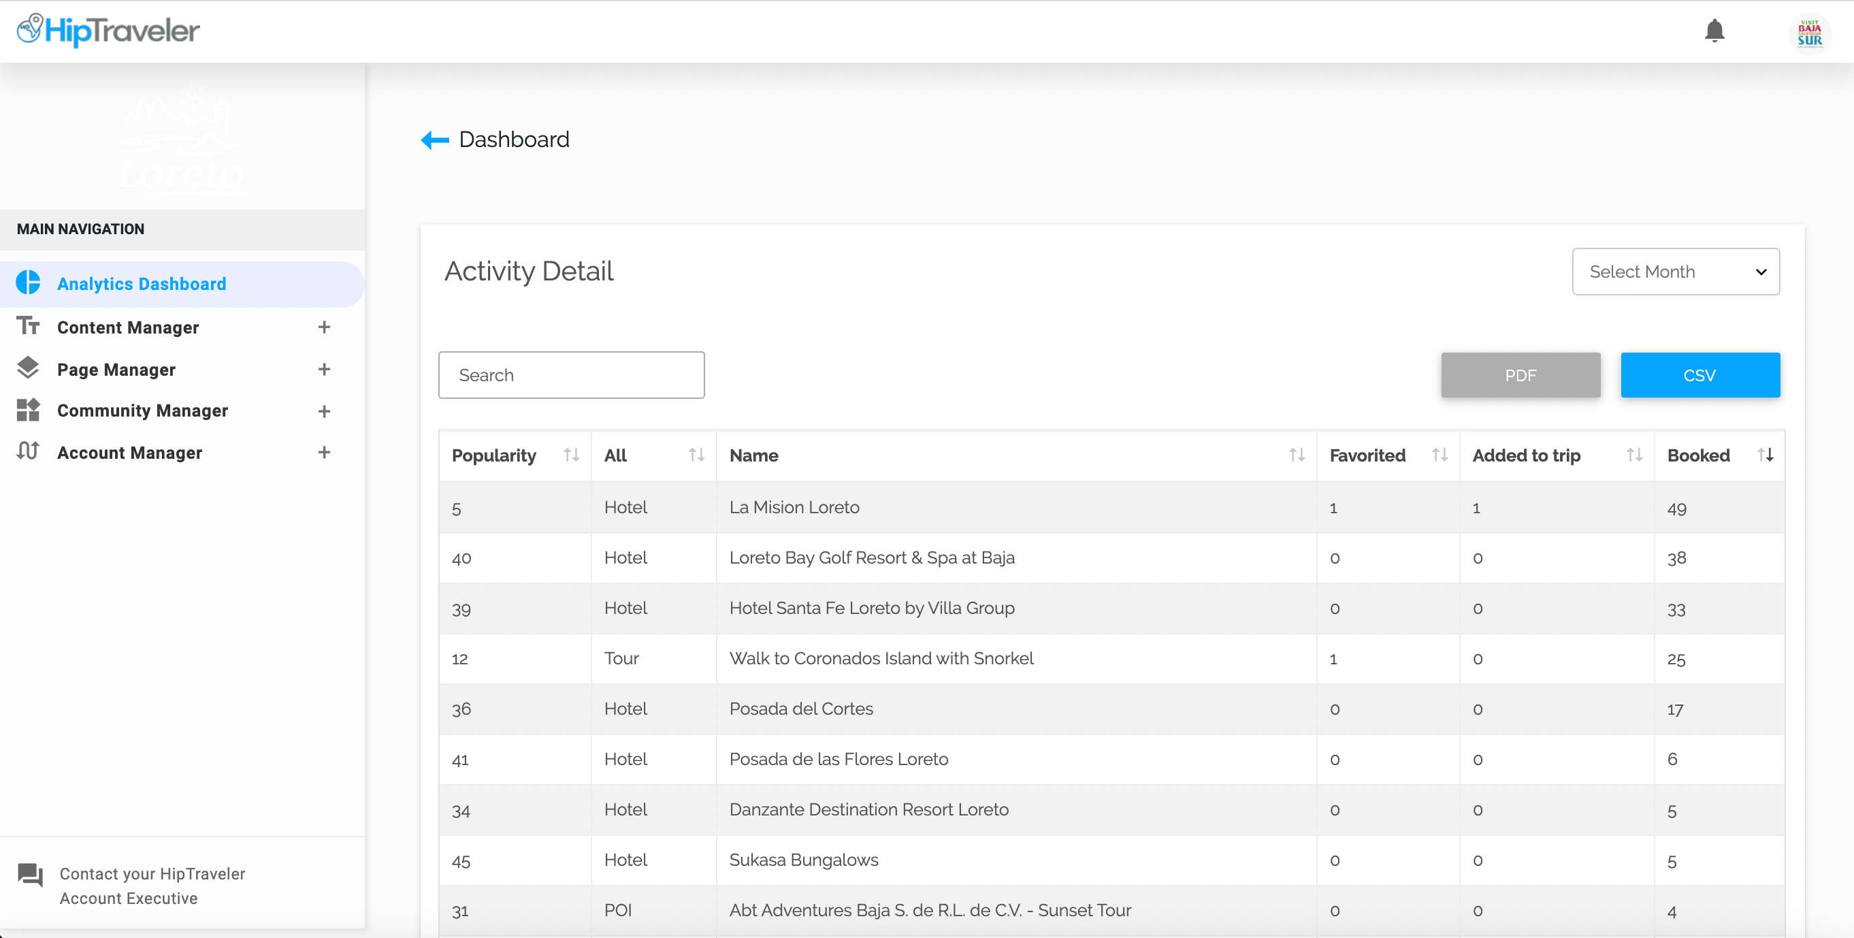This screenshot has height=938, width=1854.
Task: Click the notification bell icon
Action: pyautogui.click(x=1714, y=31)
